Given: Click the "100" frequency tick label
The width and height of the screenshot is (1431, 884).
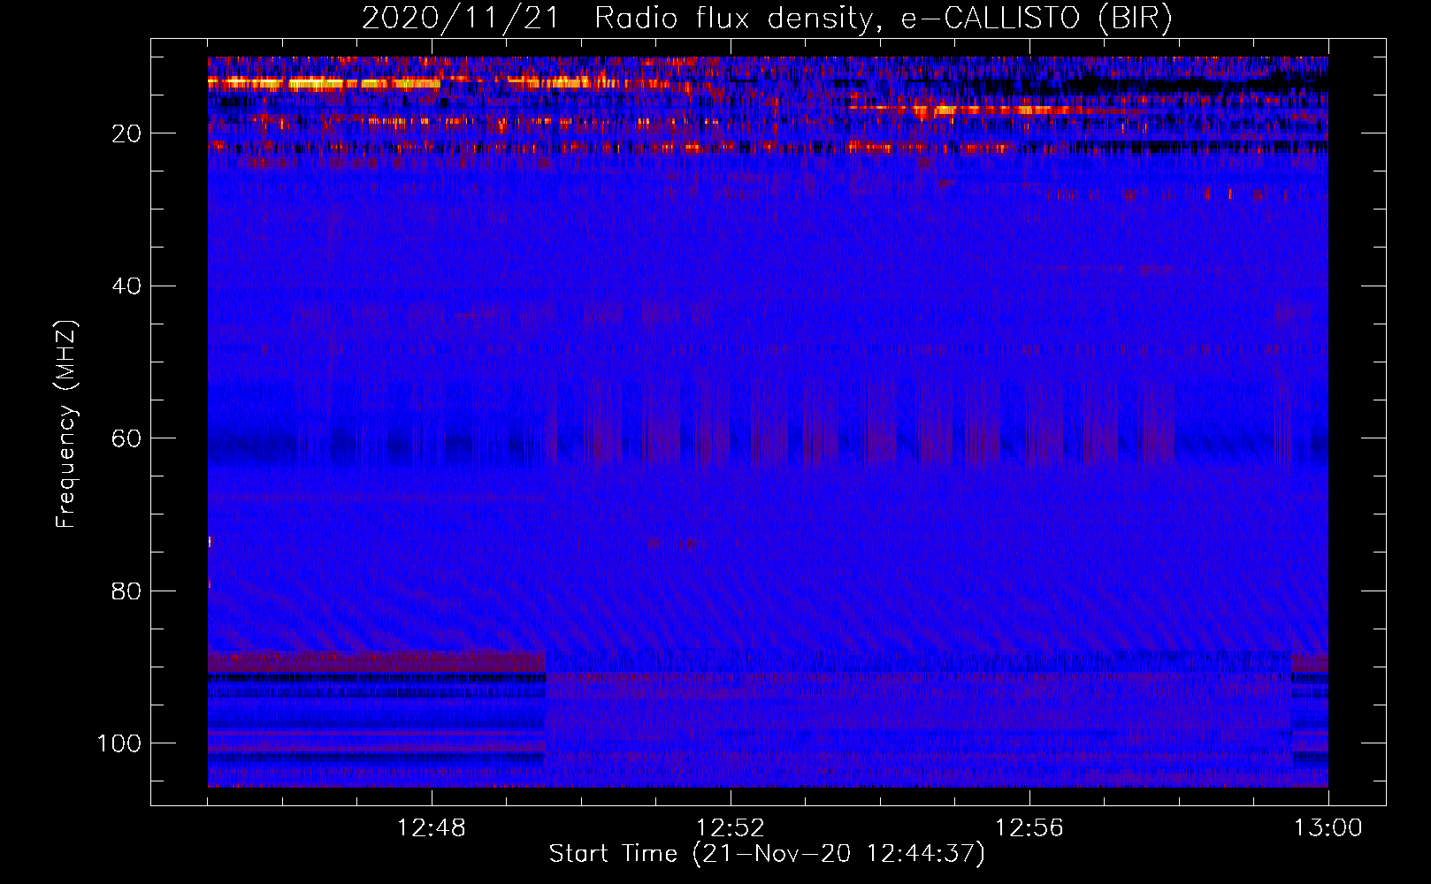Looking at the screenshot, I should pos(120,743).
